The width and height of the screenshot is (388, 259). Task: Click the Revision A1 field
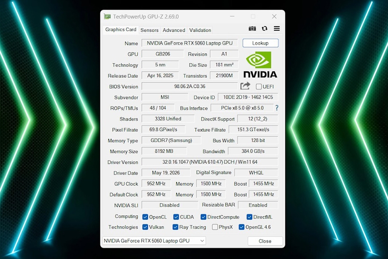[224, 54]
